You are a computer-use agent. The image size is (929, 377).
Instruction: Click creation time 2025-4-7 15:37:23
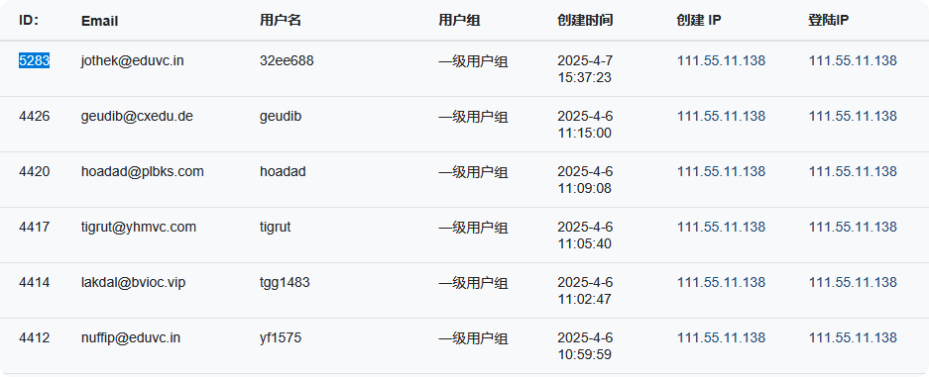pos(585,69)
